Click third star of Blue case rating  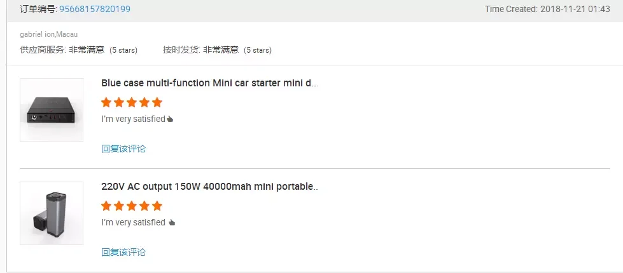point(132,102)
